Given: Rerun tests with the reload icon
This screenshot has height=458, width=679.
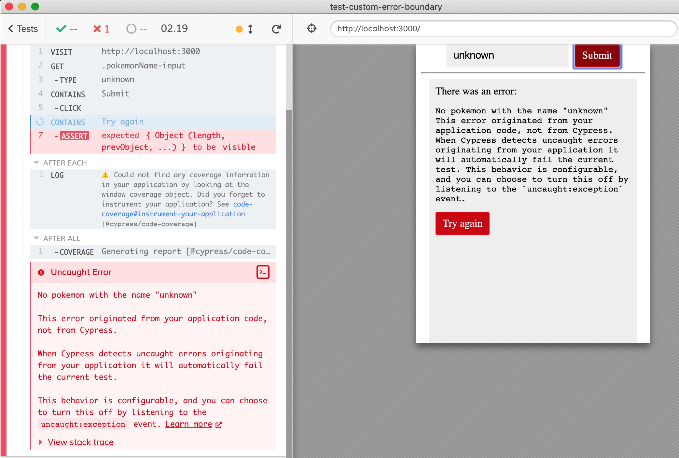Looking at the screenshot, I should 276,29.
